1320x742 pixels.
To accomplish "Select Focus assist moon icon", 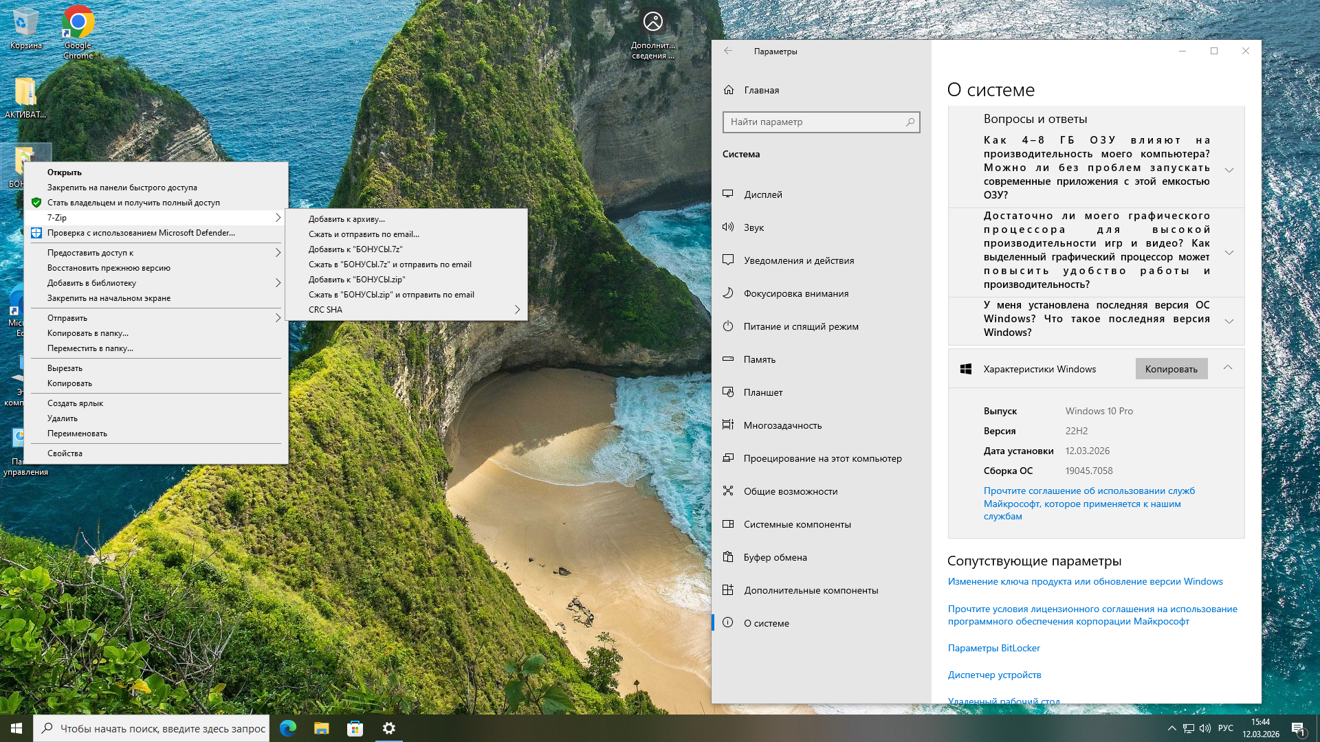I will pyautogui.click(x=728, y=293).
